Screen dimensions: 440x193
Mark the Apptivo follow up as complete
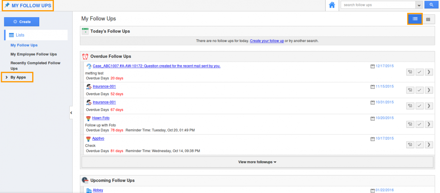pyautogui.click(x=419, y=145)
